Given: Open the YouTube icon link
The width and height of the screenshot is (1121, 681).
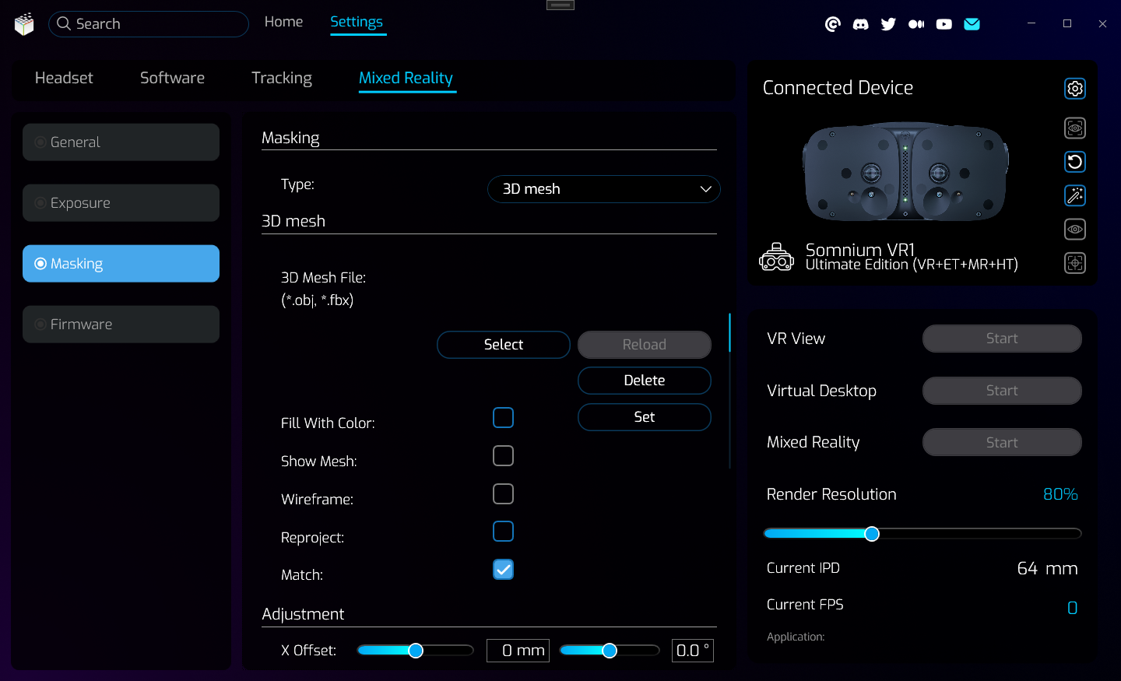Looking at the screenshot, I should click(944, 24).
